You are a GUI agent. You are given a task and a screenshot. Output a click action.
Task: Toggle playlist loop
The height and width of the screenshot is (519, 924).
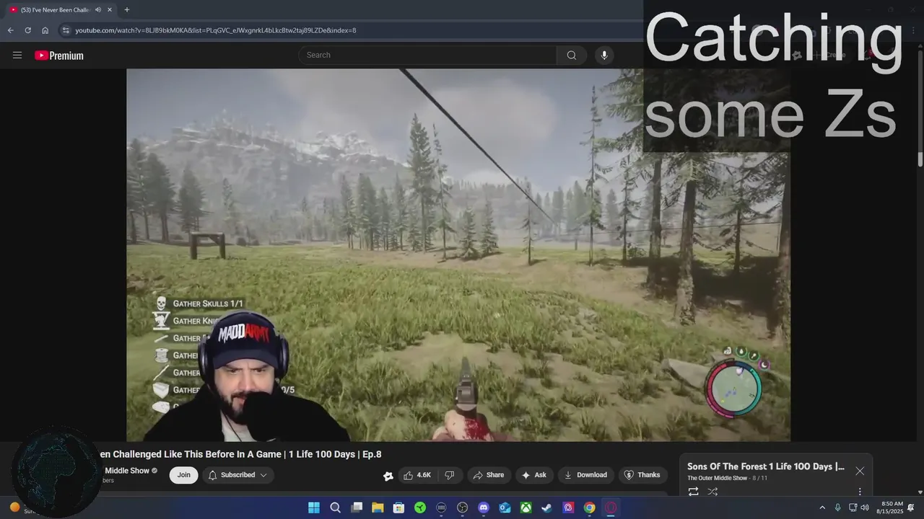coord(693,492)
